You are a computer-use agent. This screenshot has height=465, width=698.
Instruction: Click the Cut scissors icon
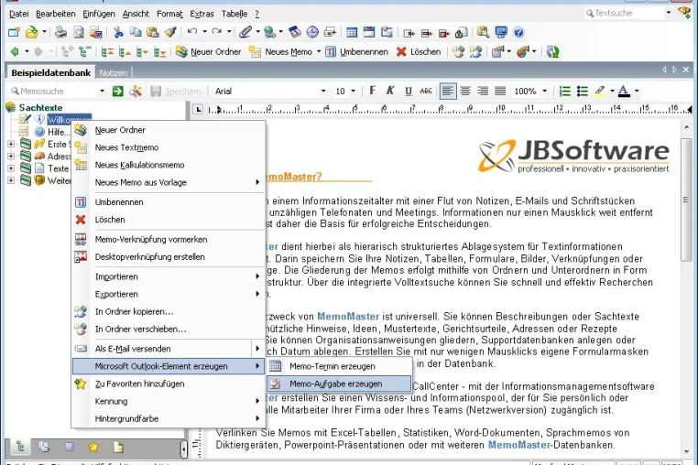pos(118,32)
